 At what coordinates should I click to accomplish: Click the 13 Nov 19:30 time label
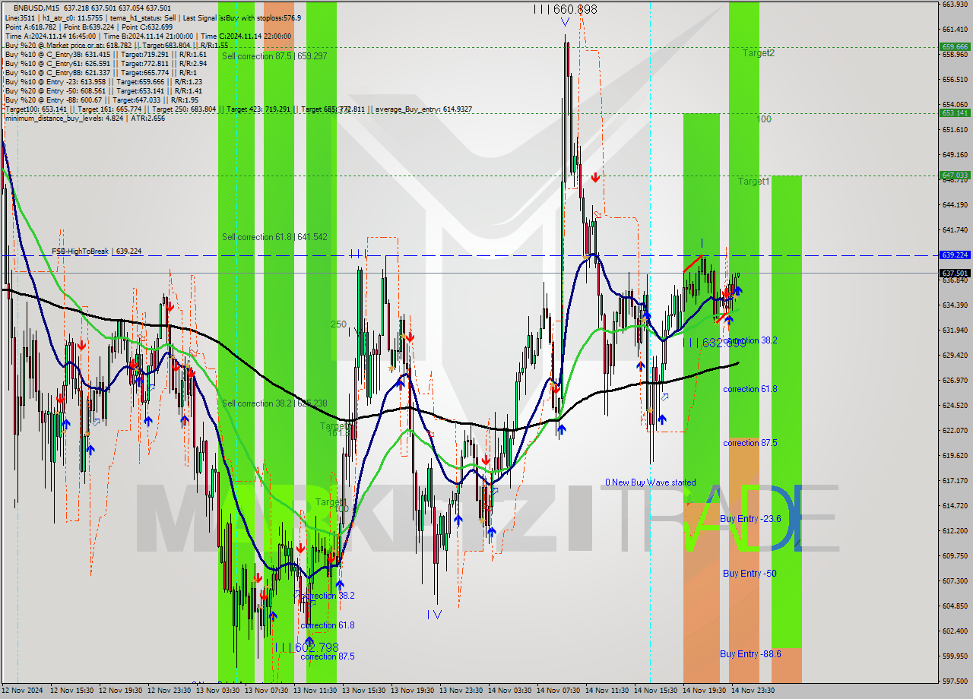(412, 691)
